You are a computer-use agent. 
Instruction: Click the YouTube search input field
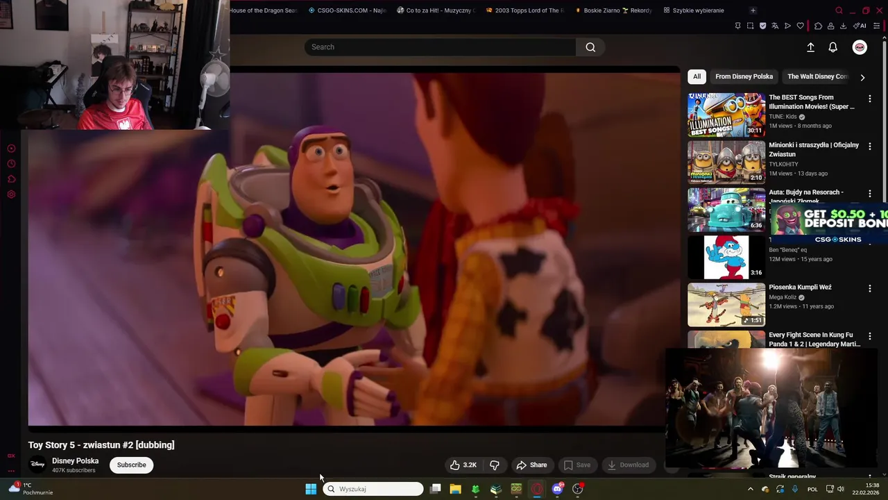(x=440, y=47)
